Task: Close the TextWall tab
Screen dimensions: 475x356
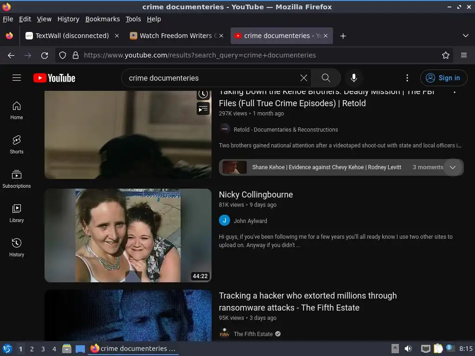Action: tap(116, 36)
